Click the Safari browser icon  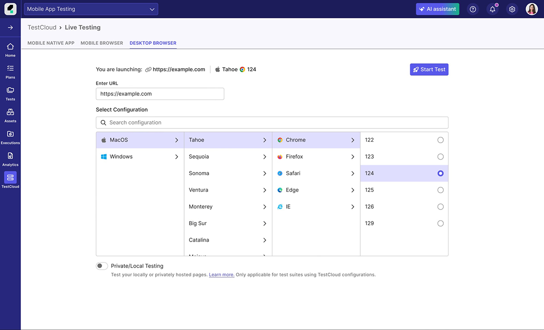280,173
